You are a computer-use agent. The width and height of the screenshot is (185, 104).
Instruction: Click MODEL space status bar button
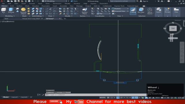click(103, 98)
